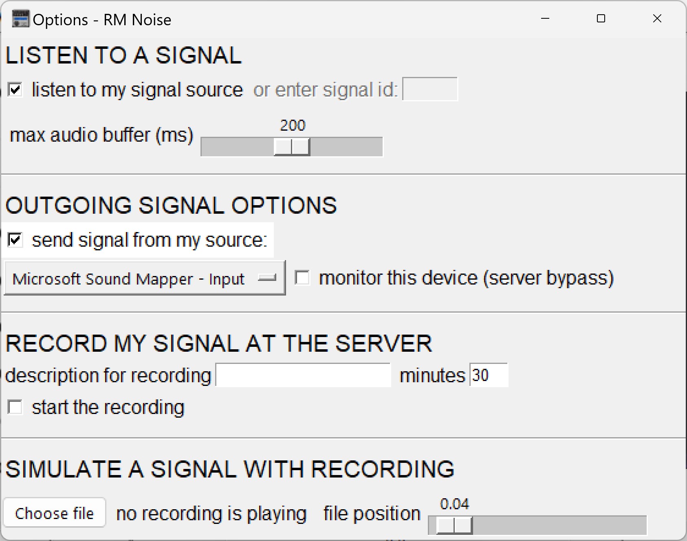This screenshot has height=541, width=687.
Task: Check start the recording
Action: click(15, 407)
